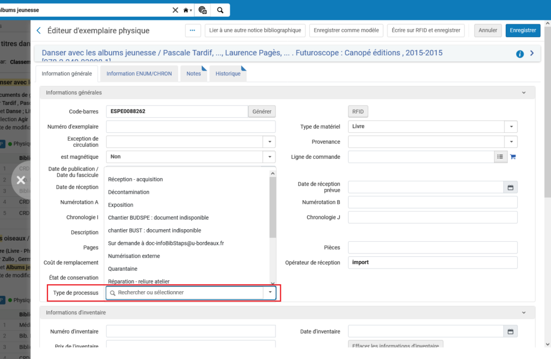The height and width of the screenshot is (359, 551).
Task: Click the Numéro d'exemplaire input field
Action: tap(190, 127)
